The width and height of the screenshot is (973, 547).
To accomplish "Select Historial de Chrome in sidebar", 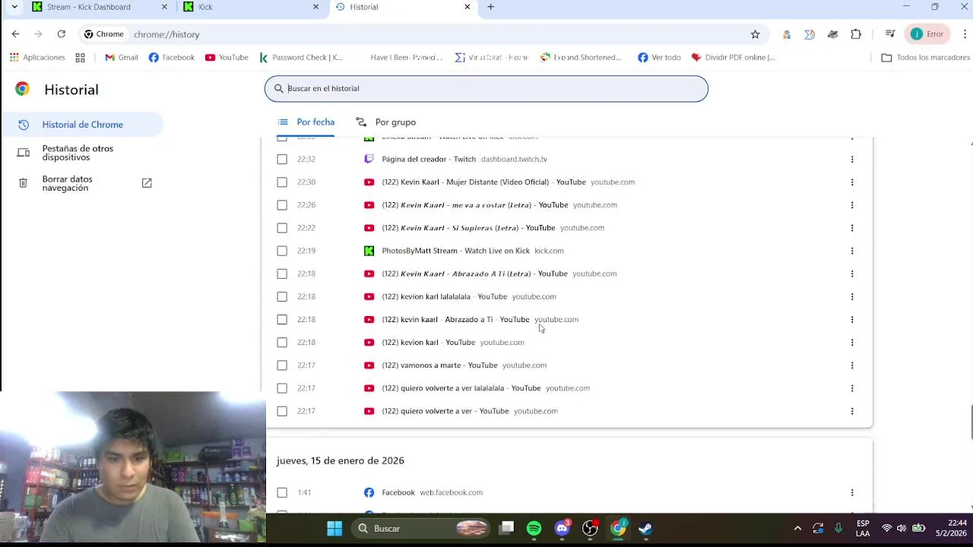I will [82, 125].
